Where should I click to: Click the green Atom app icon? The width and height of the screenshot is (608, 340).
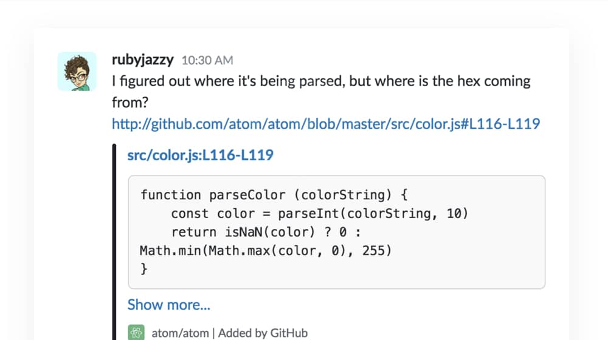136,333
